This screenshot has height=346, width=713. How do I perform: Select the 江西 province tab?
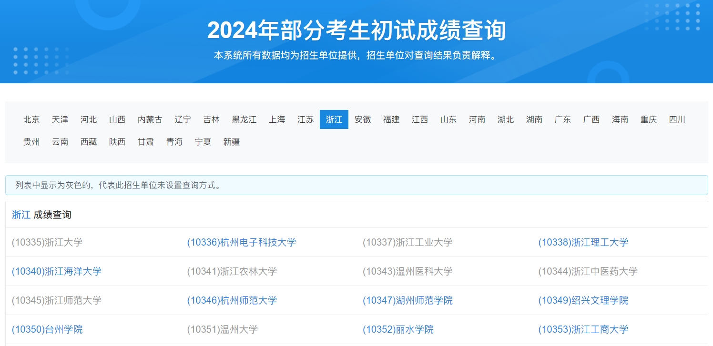coord(420,119)
